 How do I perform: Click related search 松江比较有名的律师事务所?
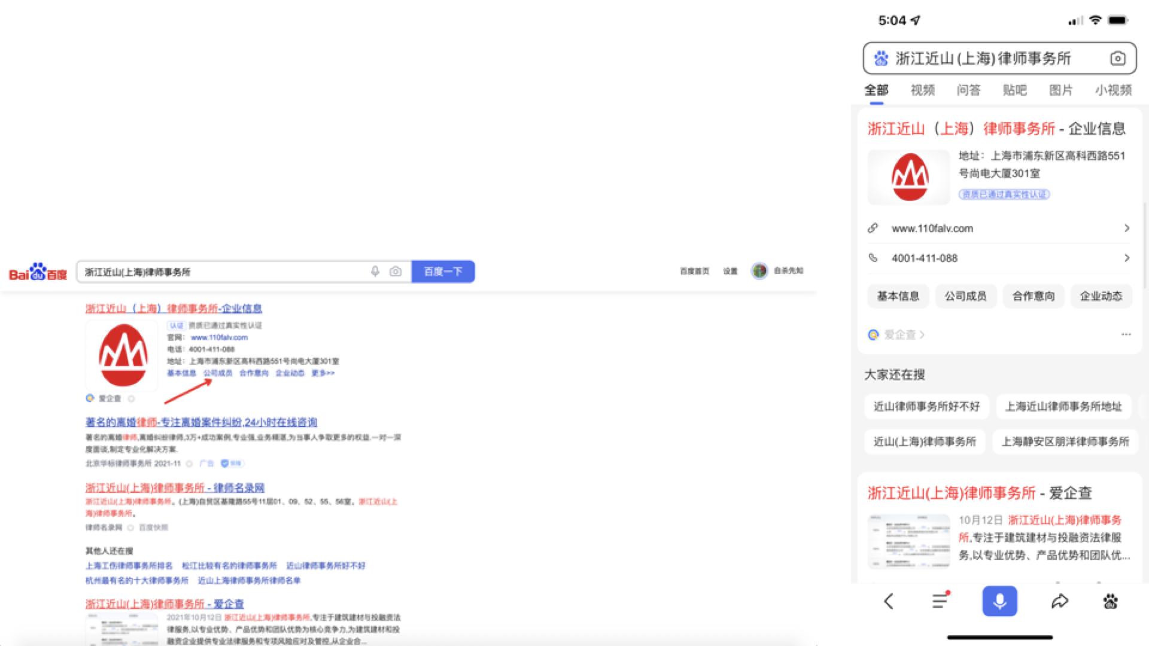pyautogui.click(x=229, y=566)
